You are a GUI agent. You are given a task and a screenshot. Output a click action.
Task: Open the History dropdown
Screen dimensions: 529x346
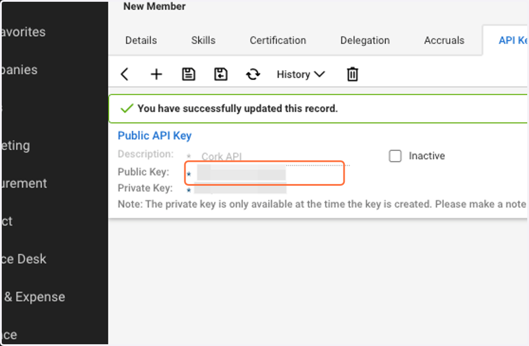coord(301,74)
